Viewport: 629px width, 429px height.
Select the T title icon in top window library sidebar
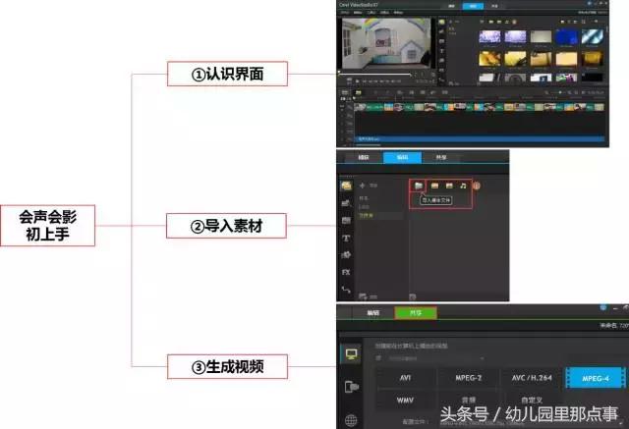[441, 51]
